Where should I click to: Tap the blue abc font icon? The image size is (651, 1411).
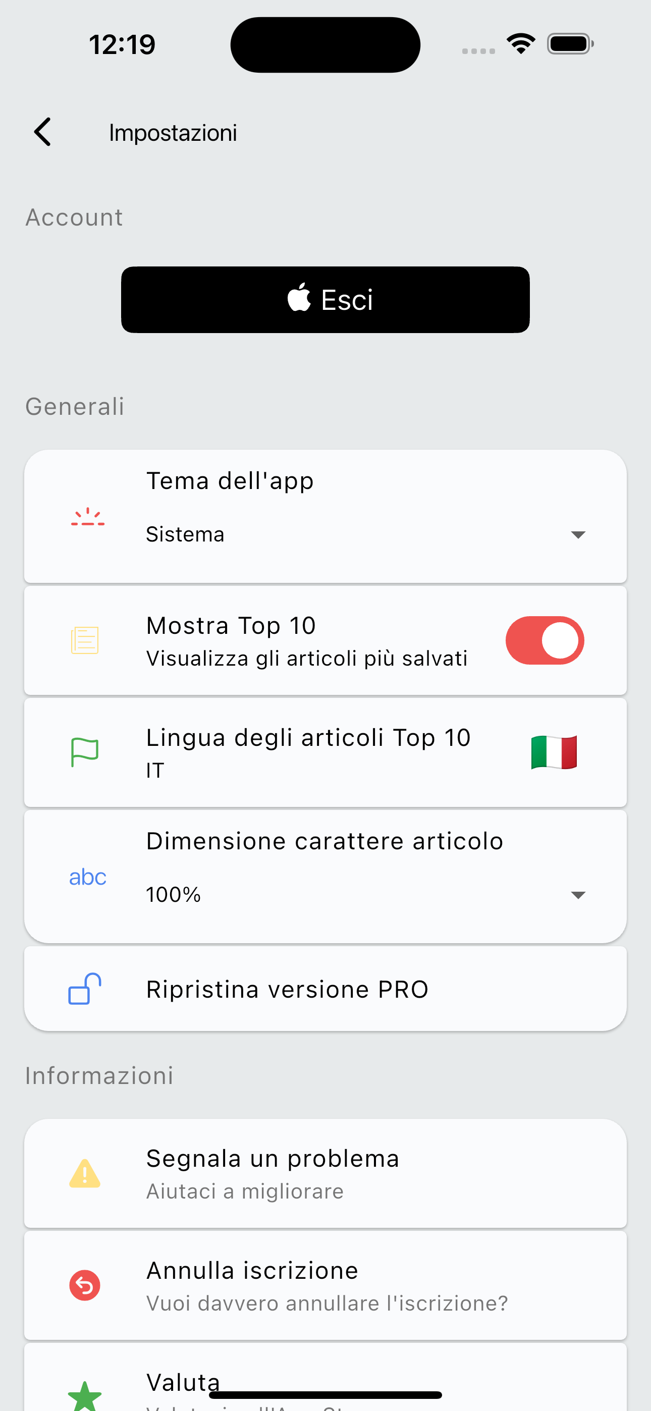(87, 877)
